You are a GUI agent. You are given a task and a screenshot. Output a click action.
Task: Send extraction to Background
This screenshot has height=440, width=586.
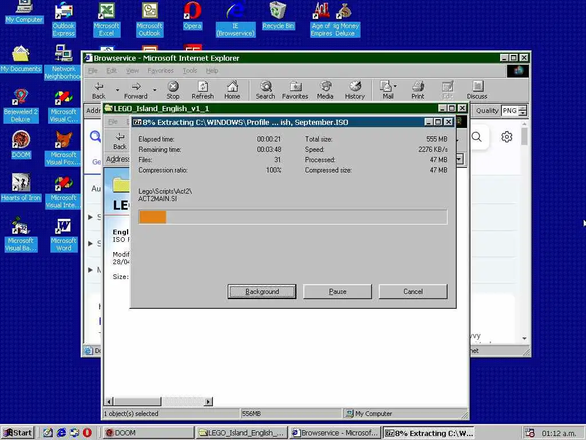coord(262,292)
